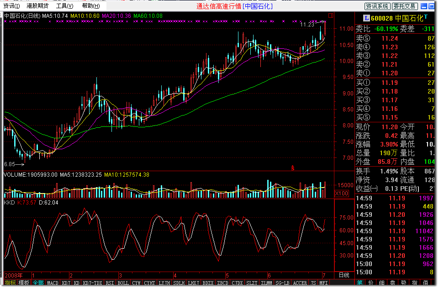The width and height of the screenshot is (439, 288).
Task: Click the VOLUME:1905993.00 label
Action: (31, 175)
